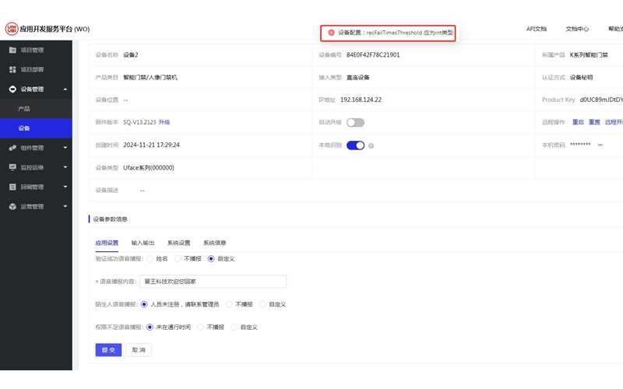Click access type value 直连设备
The height and width of the screenshot is (389, 623).
coord(358,77)
